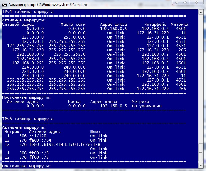Click 'Активные маршруты:' under the IPv4 table
The image size is (207, 171).
[24, 20]
